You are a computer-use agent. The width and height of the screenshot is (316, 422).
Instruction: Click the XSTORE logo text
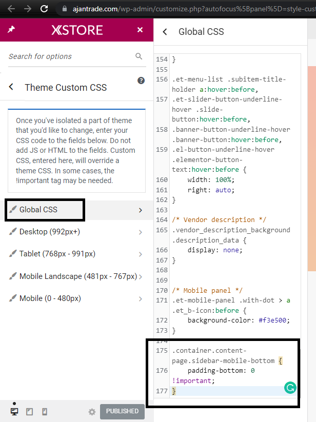coord(77,30)
